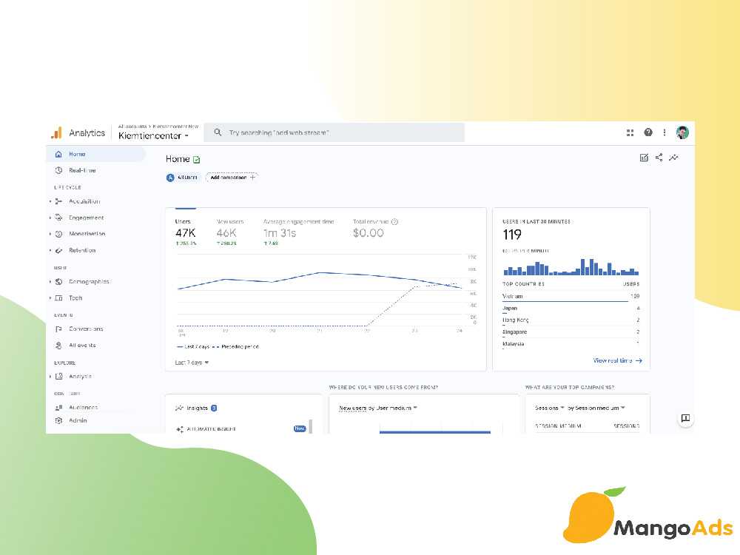Screen dimensions: 740x555
Task: Open the Google apps grid icon
Action: [x=630, y=132]
